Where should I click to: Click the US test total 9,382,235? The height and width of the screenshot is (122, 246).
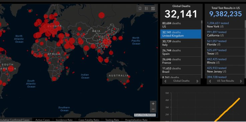226,14
